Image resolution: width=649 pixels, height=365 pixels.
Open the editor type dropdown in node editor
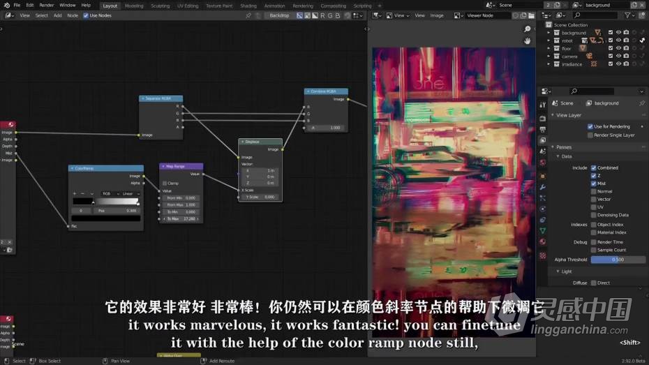8,15
